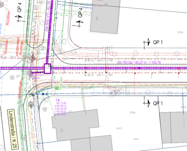The width and height of the screenshot is (187, 151).
Task: Select the KD: 72,85 elevation text
Action: pos(61,103)
